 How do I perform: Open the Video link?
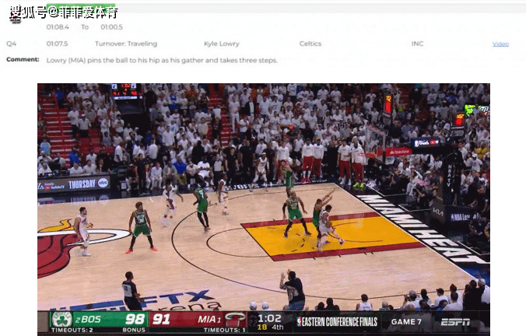pyautogui.click(x=500, y=44)
